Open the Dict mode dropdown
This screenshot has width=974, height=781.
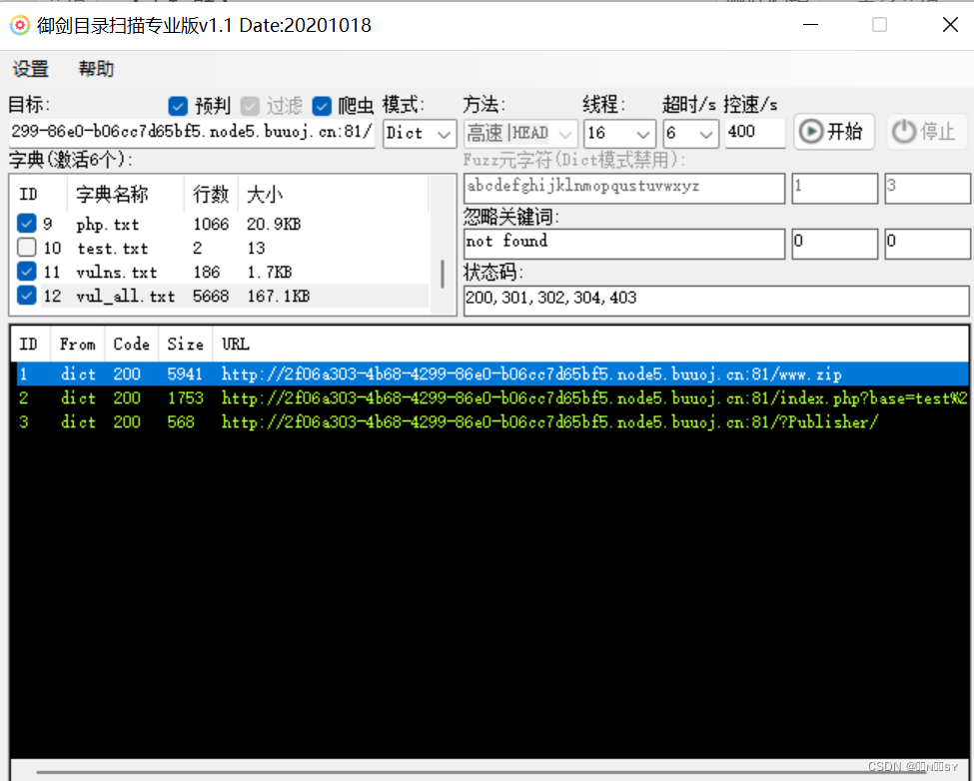(419, 133)
